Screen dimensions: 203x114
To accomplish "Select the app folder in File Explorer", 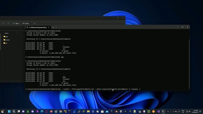I will [x=6, y=37].
